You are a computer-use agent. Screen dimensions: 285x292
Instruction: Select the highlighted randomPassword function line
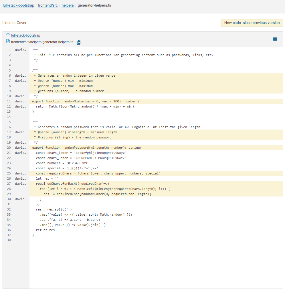click(x=86, y=148)
